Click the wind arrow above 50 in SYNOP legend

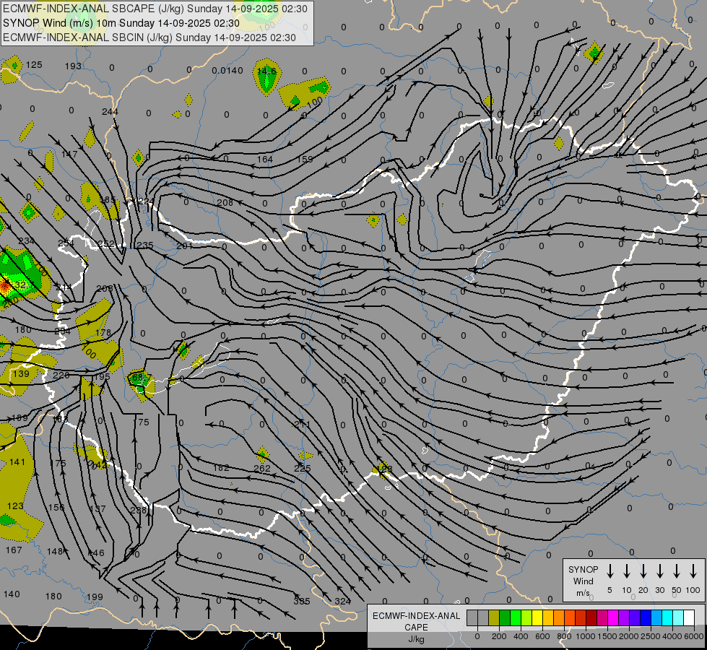677,571
